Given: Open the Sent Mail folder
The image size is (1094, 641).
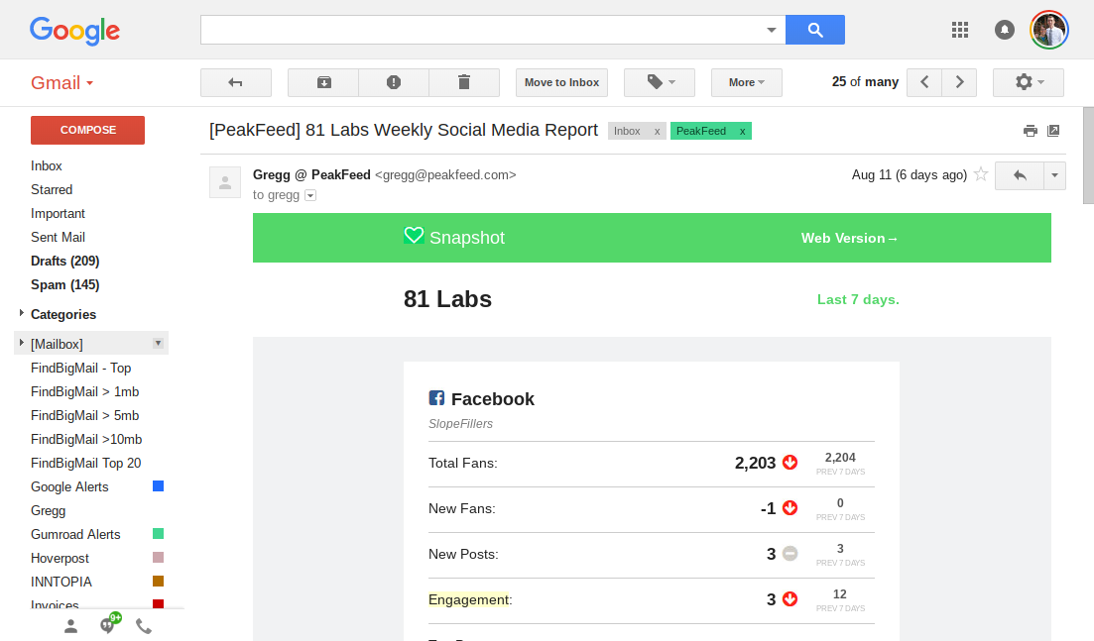Looking at the screenshot, I should pyautogui.click(x=58, y=237).
